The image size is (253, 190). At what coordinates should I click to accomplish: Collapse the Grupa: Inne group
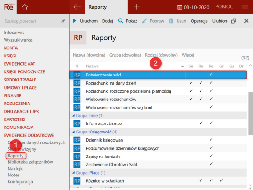point(74,116)
